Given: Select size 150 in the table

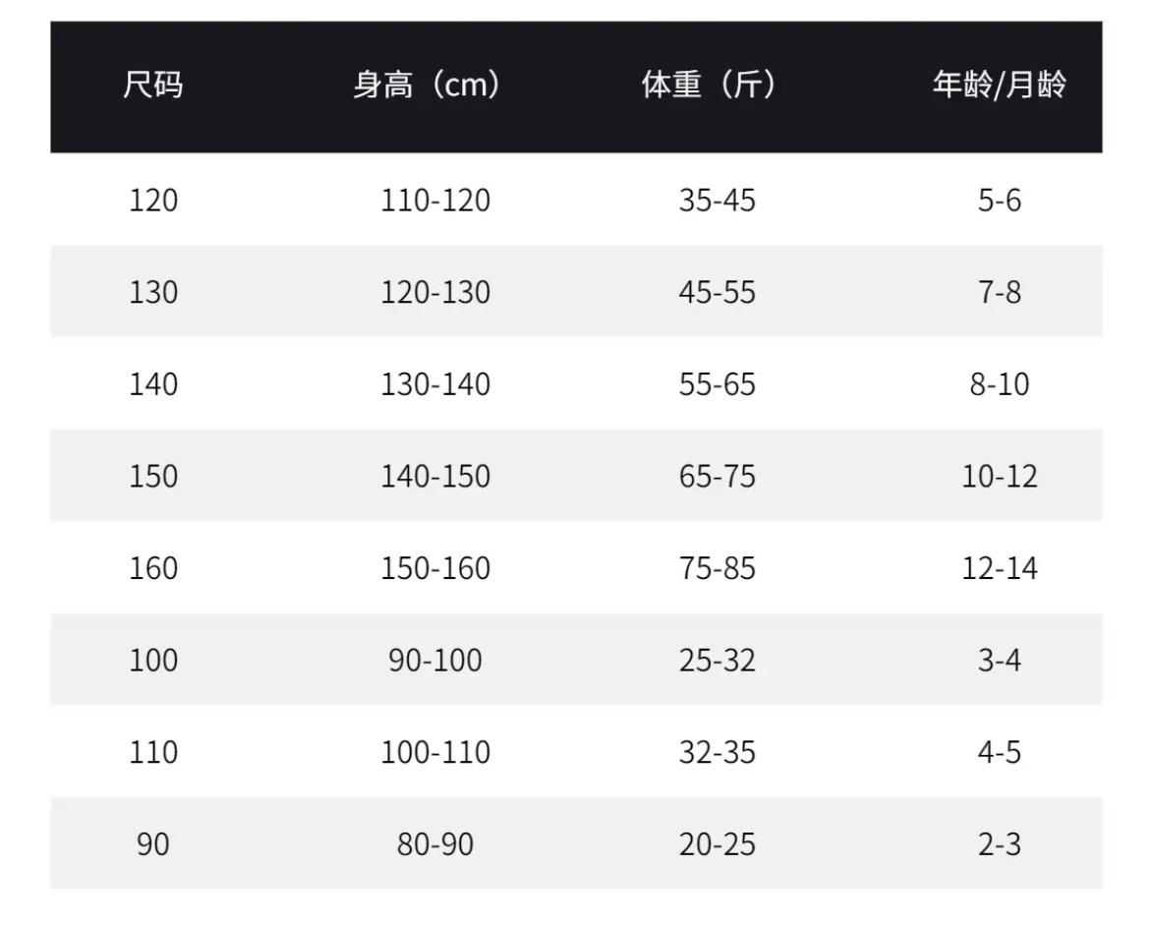Looking at the screenshot, I should click(153, 476).
